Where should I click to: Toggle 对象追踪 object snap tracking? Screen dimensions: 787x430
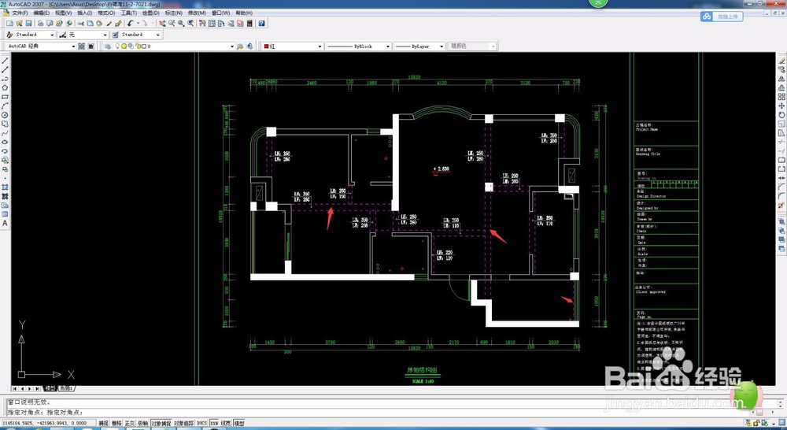click(183, 424)
